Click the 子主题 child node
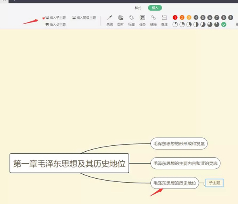The width and height of the screenshot is (238, 204). (x=215, y=183)
